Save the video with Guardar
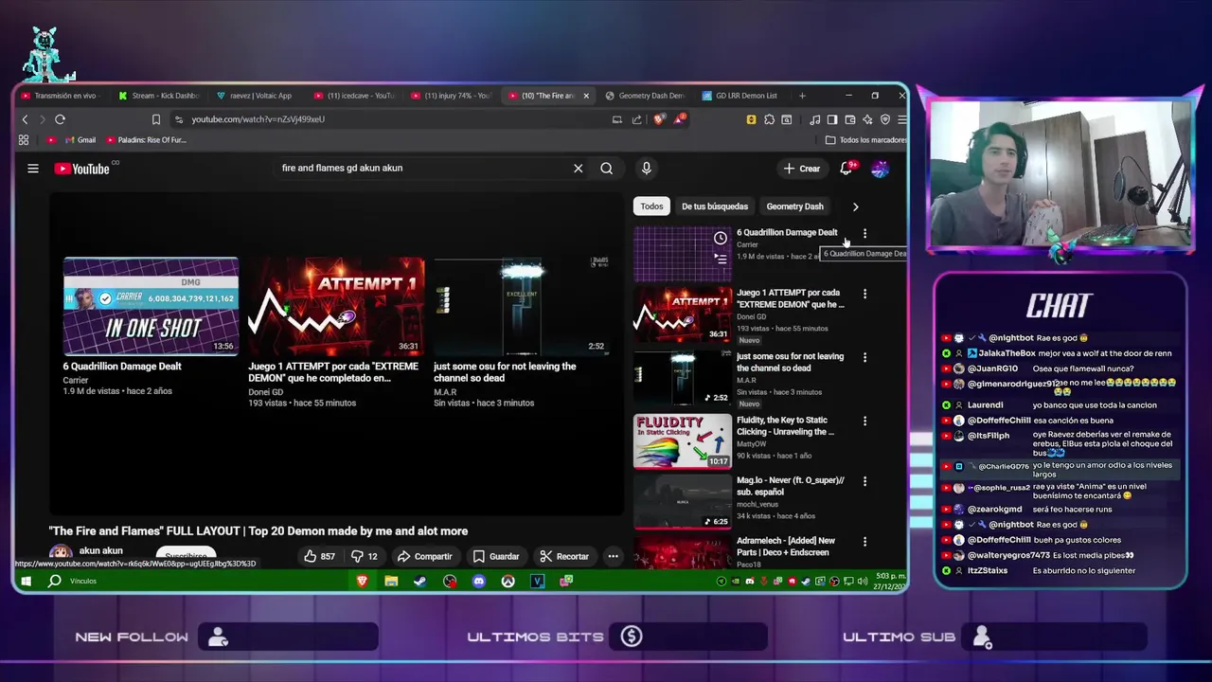The image size is (1212, 682). click(x=495, y=556)
